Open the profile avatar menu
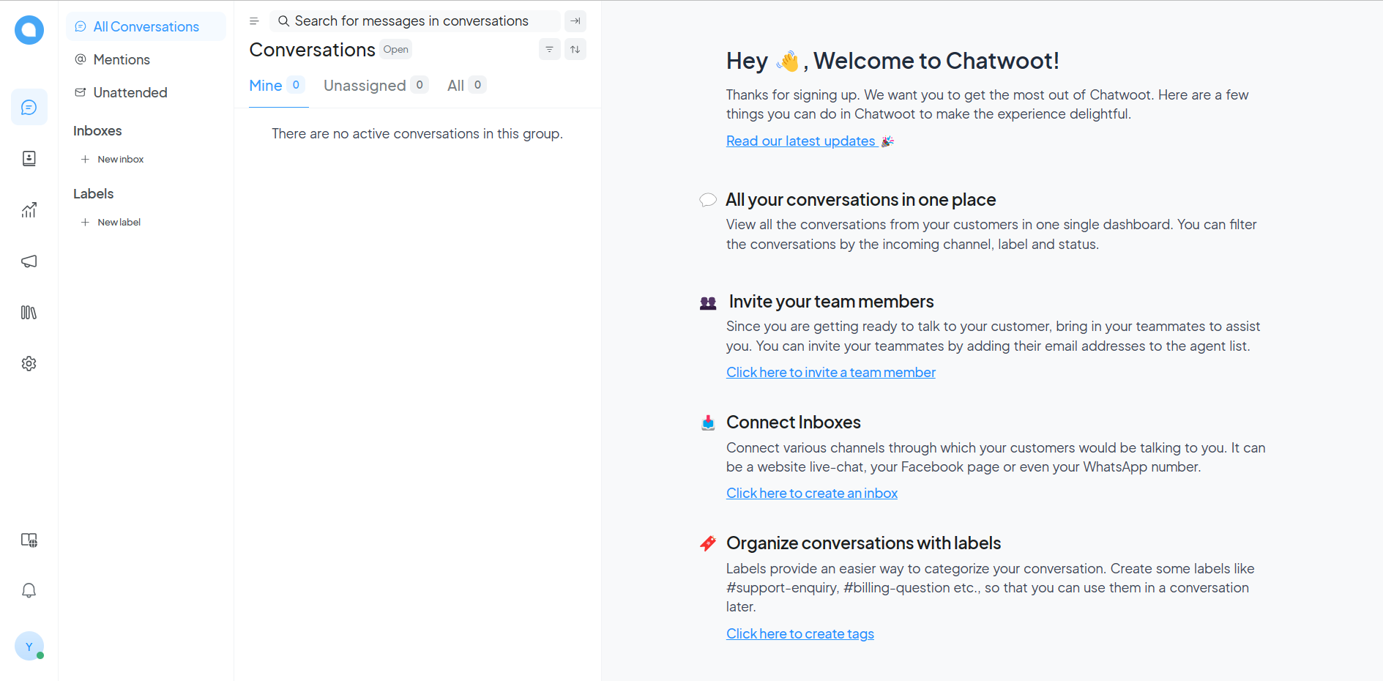The width and height of the screenshot is (1383, 681). pyautogui.click(x=29, y=647)
